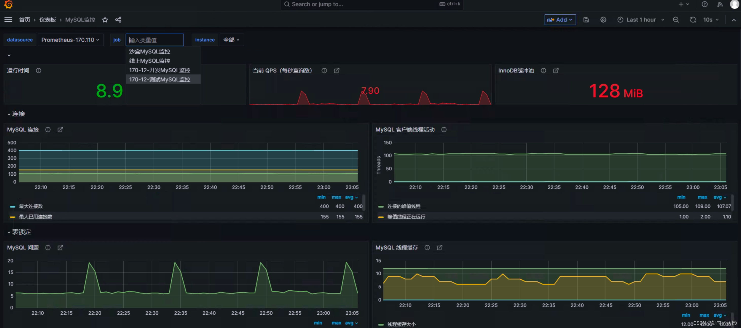Click the job variable input field
The image size is (741, 328).
pos(155,40)
